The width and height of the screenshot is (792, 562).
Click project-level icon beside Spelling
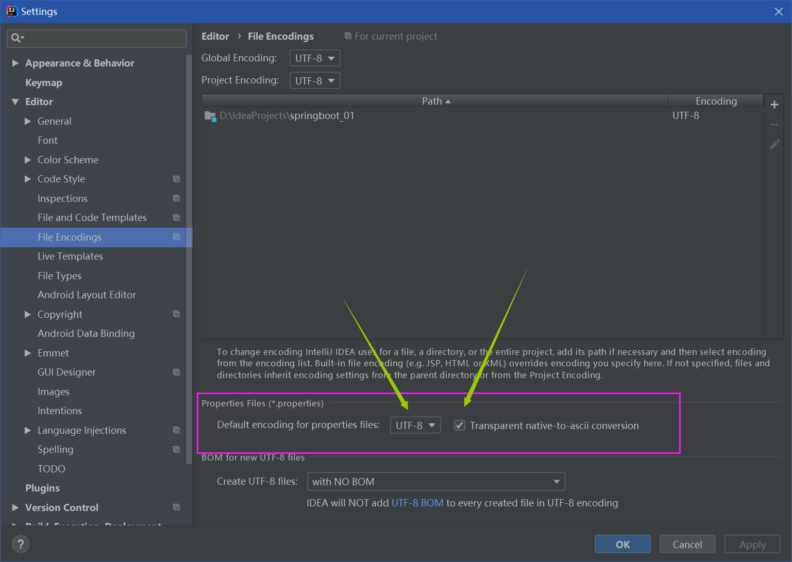pos(176,450)
